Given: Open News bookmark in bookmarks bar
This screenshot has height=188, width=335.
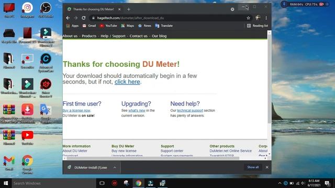Looking at the screenshot, I should tap(144, 26).
